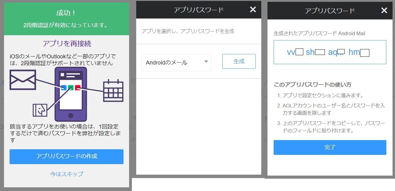Click the generated app password box
This screenshot has width=395, height=191.
tap(330, 52)
